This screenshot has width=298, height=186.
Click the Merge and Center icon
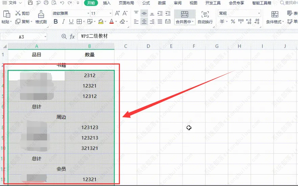click(185, 14)
